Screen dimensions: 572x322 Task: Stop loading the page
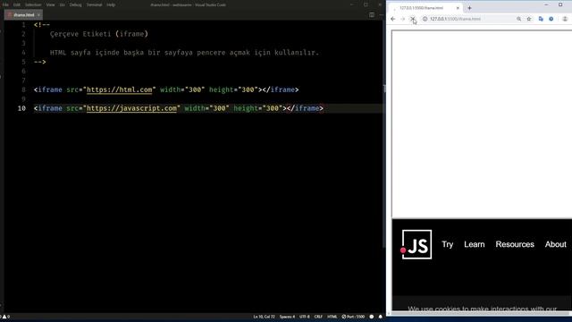pos(413,19)
